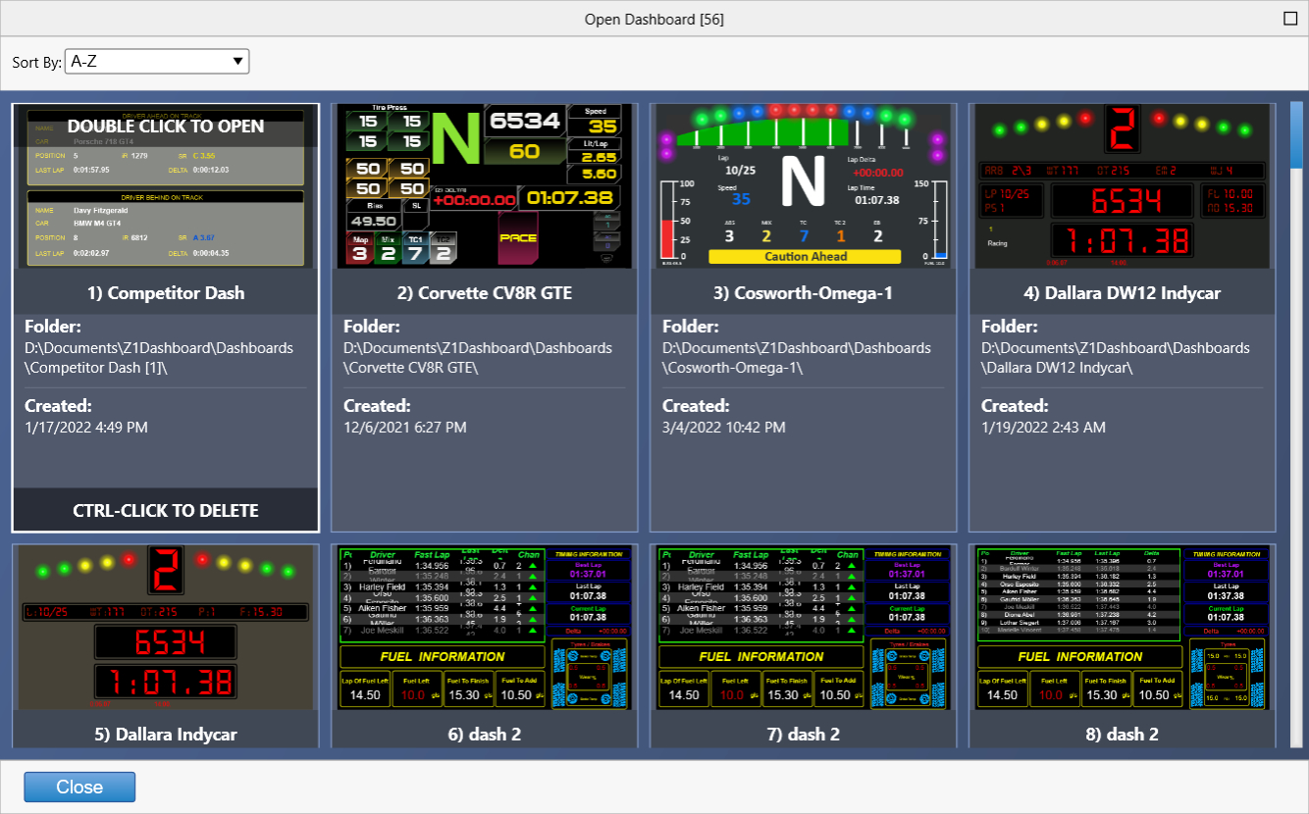Click the Close button
The image size is (1309, 814).
79,788
